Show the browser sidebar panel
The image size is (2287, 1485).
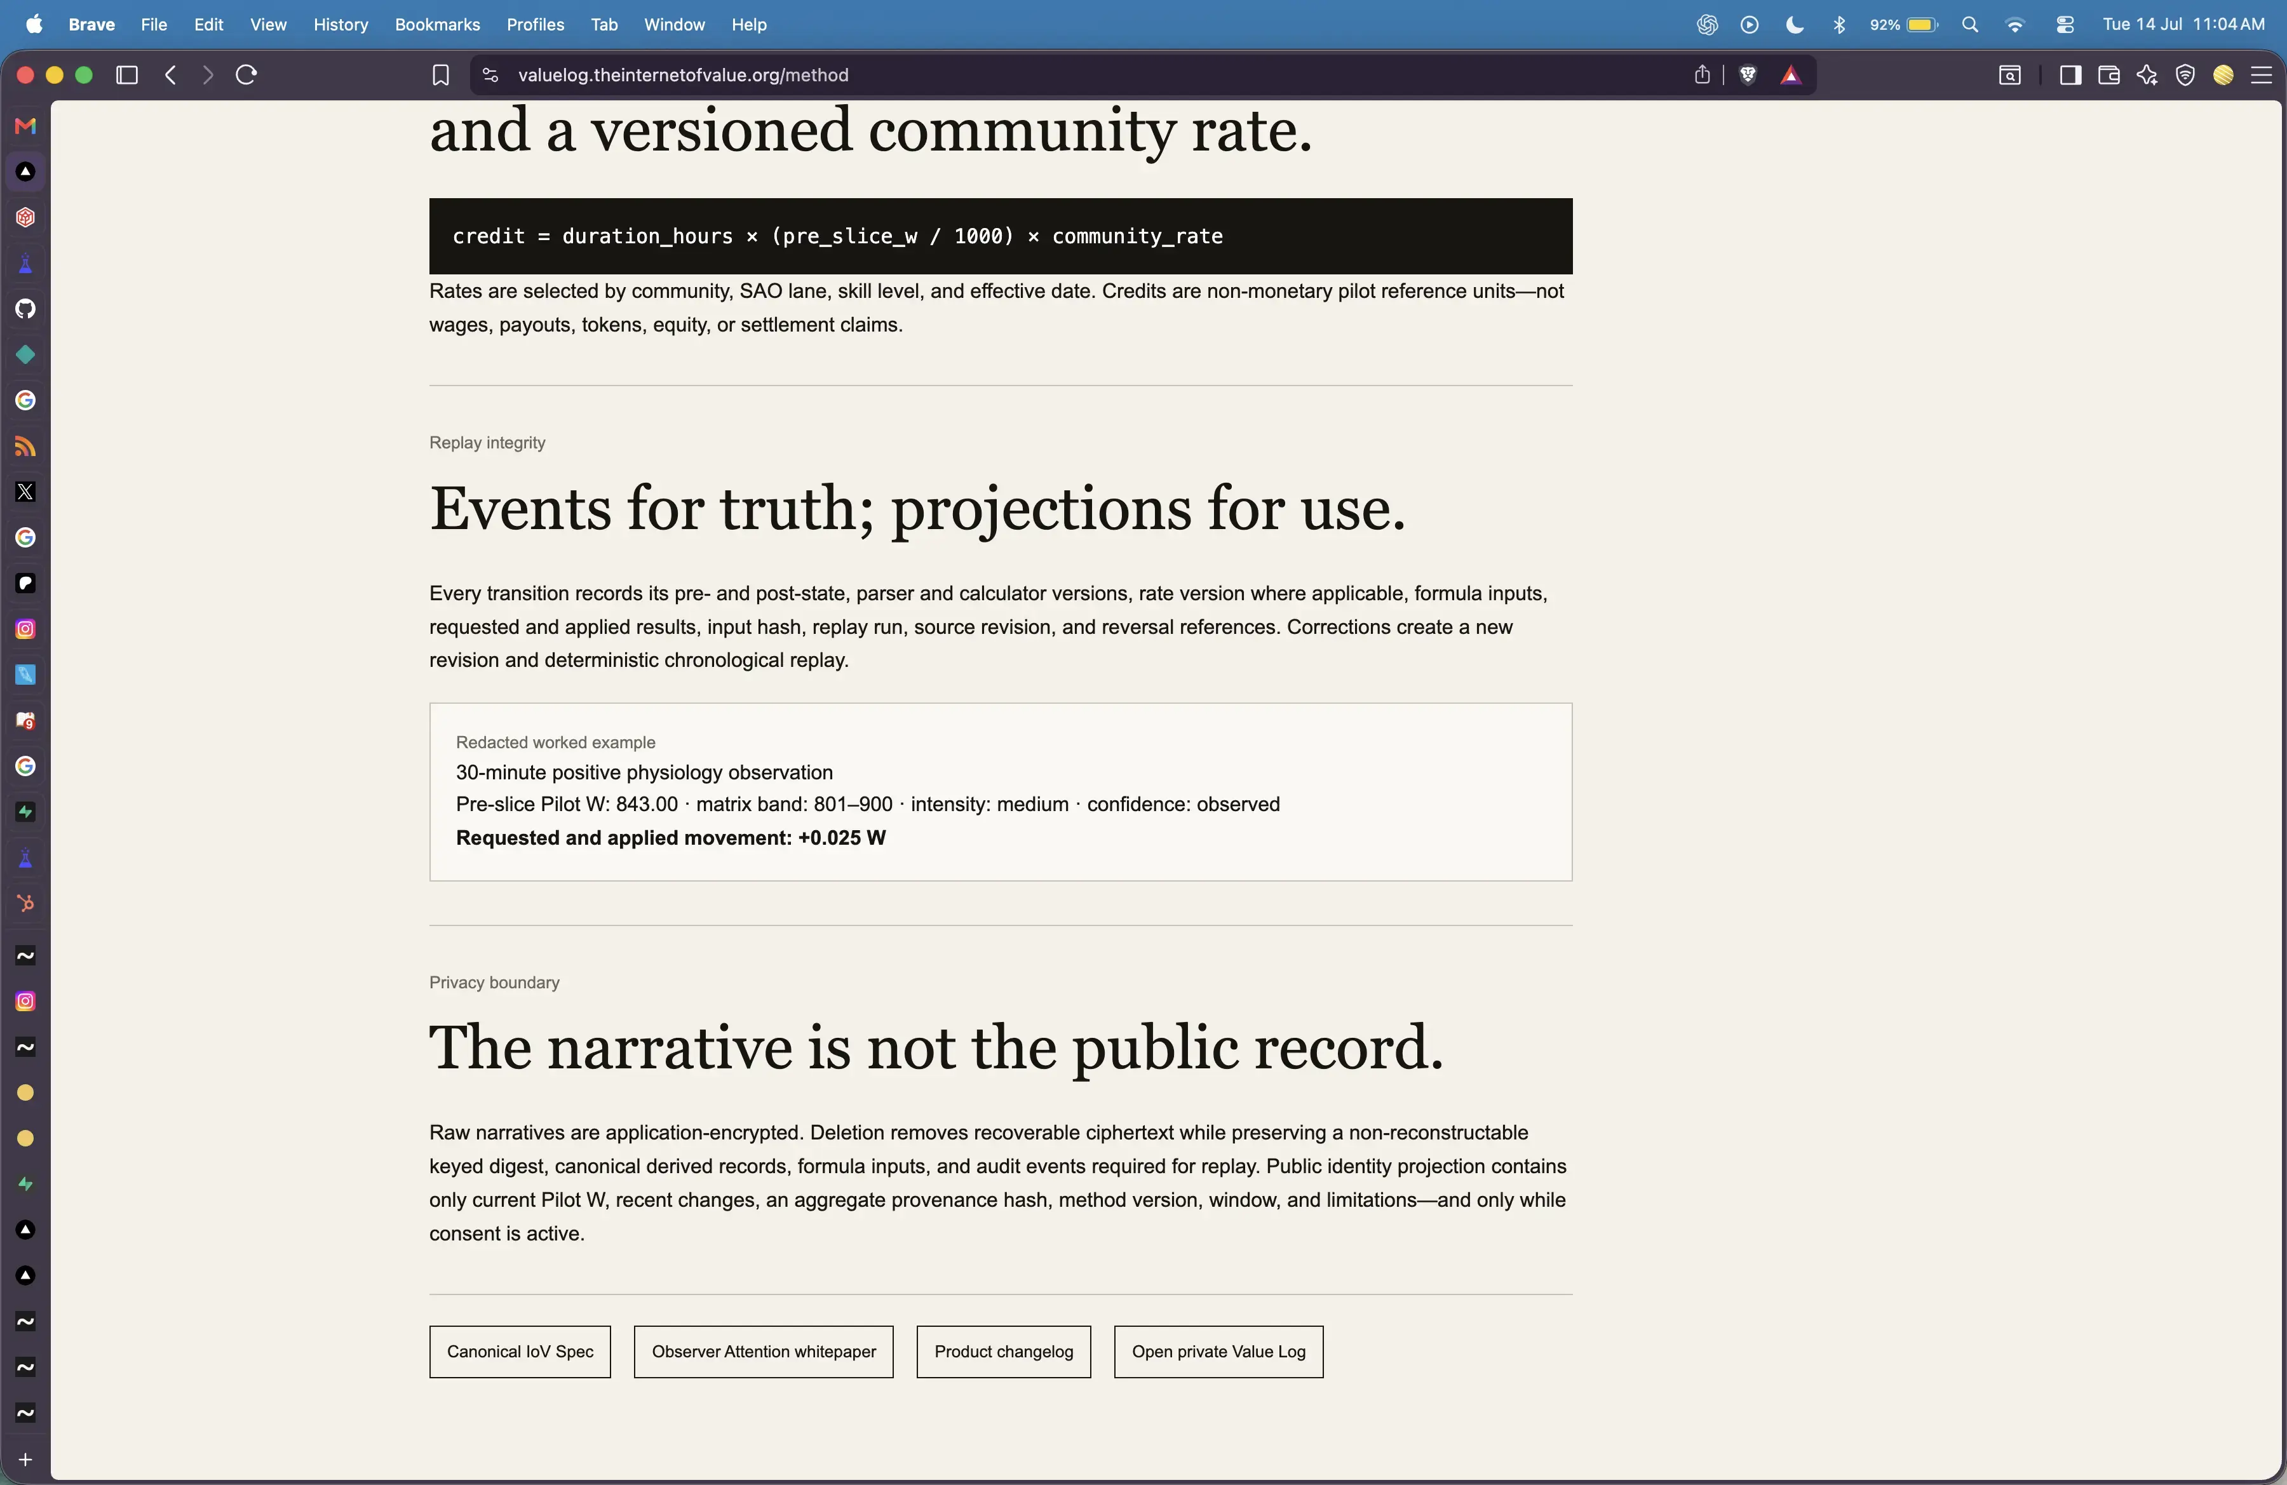click(x=2070, y=75)
